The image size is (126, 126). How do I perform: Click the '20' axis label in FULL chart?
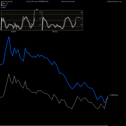click(x=81, y=24)
